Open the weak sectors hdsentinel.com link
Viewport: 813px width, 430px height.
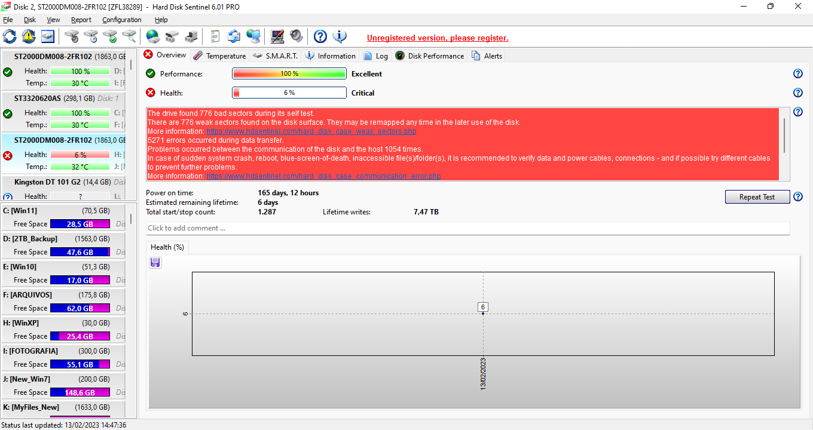tap(311, 131)
